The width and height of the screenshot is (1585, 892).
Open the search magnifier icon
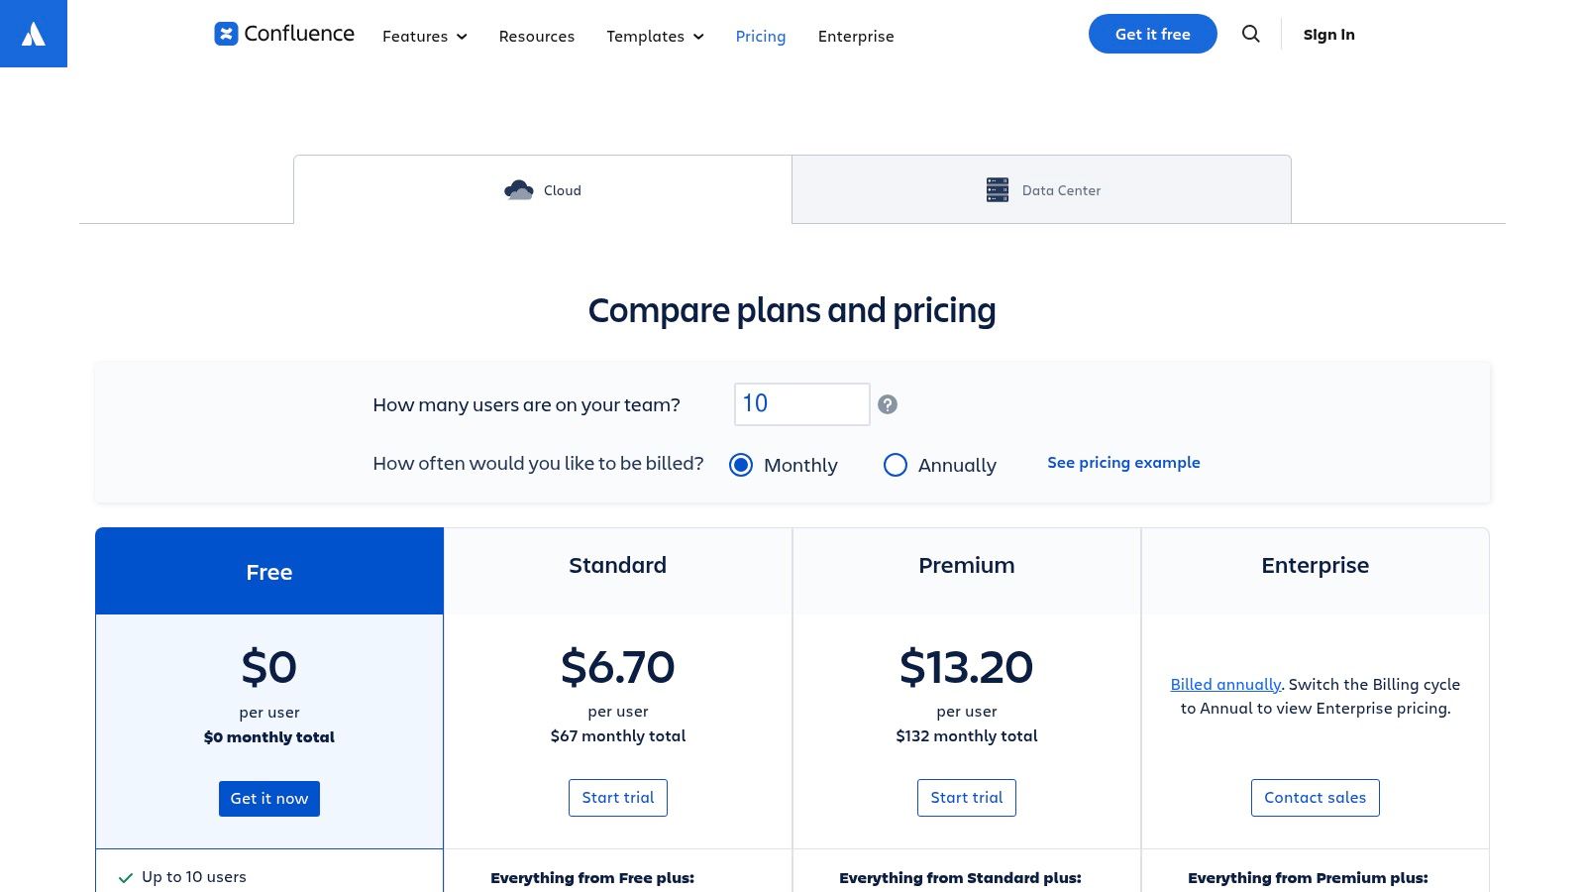click(1251, 34)
